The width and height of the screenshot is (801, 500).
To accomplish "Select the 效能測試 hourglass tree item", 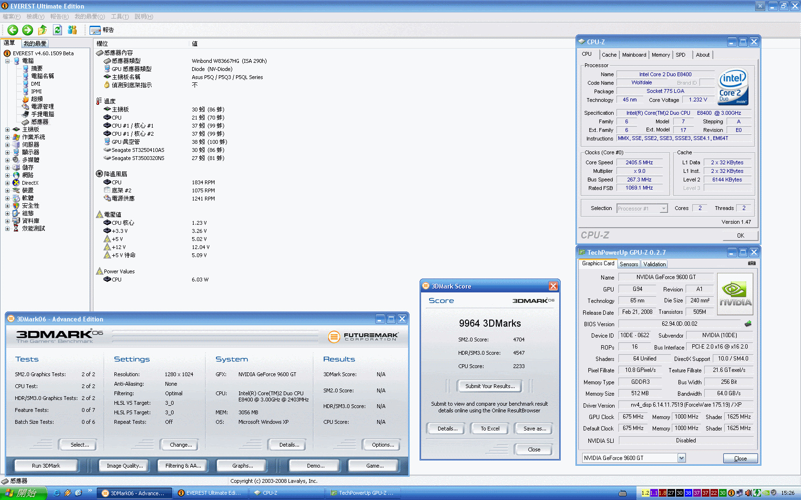I will tap(29, 229).
